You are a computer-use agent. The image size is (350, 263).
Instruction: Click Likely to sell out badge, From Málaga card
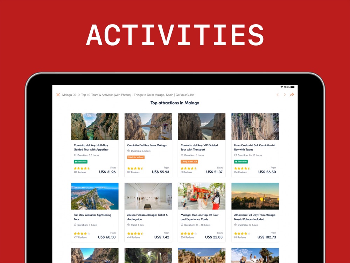(136, 157)
